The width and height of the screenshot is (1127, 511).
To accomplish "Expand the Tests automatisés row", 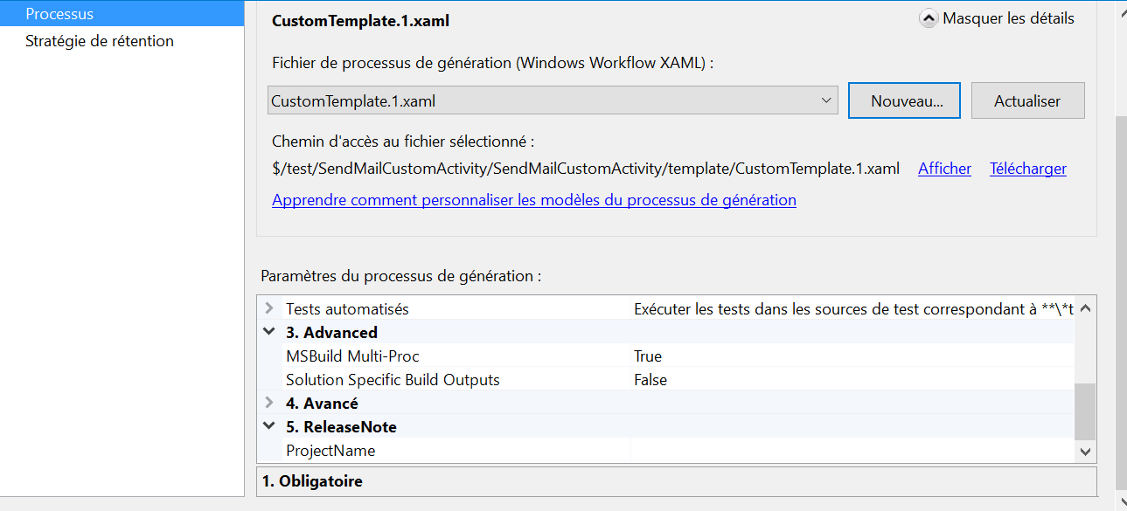I will tap(269, 309).
